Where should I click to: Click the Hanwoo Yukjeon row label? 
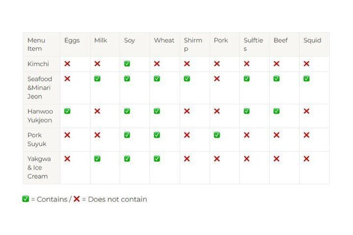40,116
